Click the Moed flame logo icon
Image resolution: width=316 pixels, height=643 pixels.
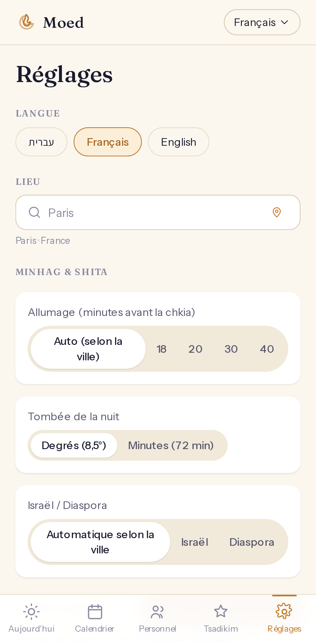tap(27, 22)
